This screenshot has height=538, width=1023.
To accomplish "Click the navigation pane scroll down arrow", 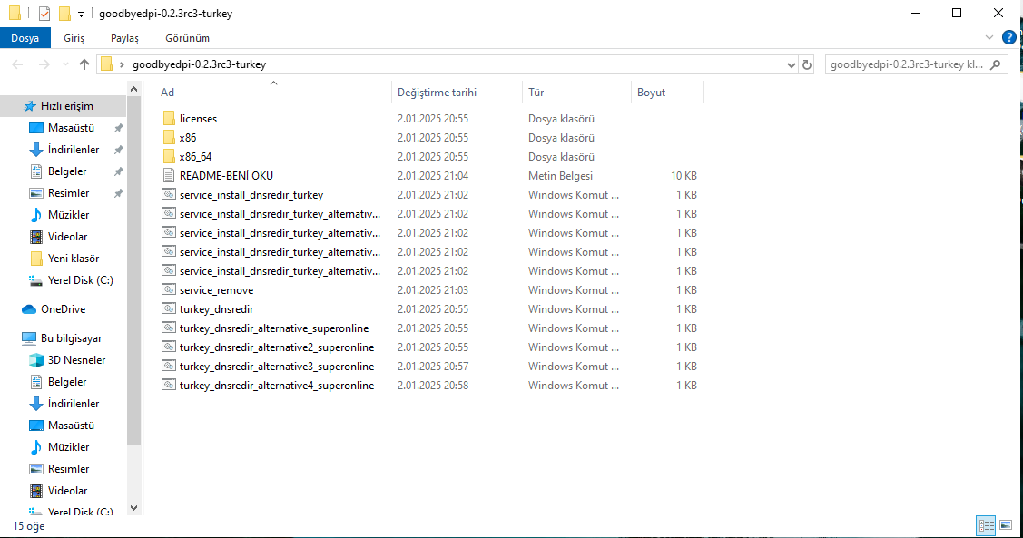I will pyautogui.click(x=133, y=508).
